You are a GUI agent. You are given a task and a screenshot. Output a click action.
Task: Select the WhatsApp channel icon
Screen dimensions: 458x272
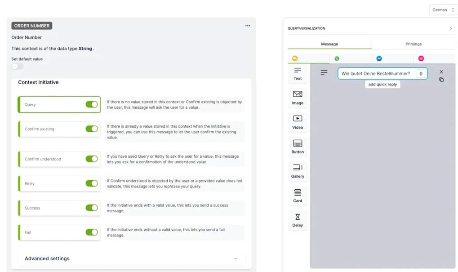(x=337, y=58)
